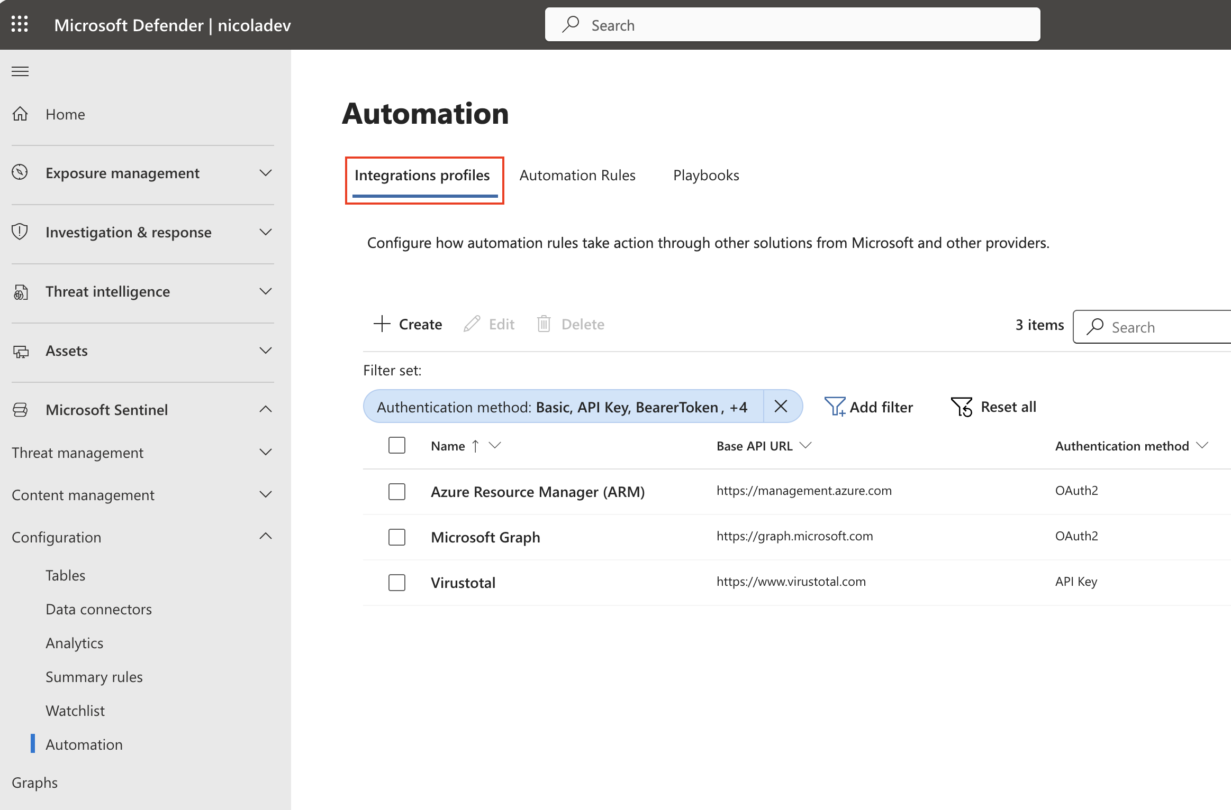
Task: Open Tables under Configuration
Action: point(65,575)
